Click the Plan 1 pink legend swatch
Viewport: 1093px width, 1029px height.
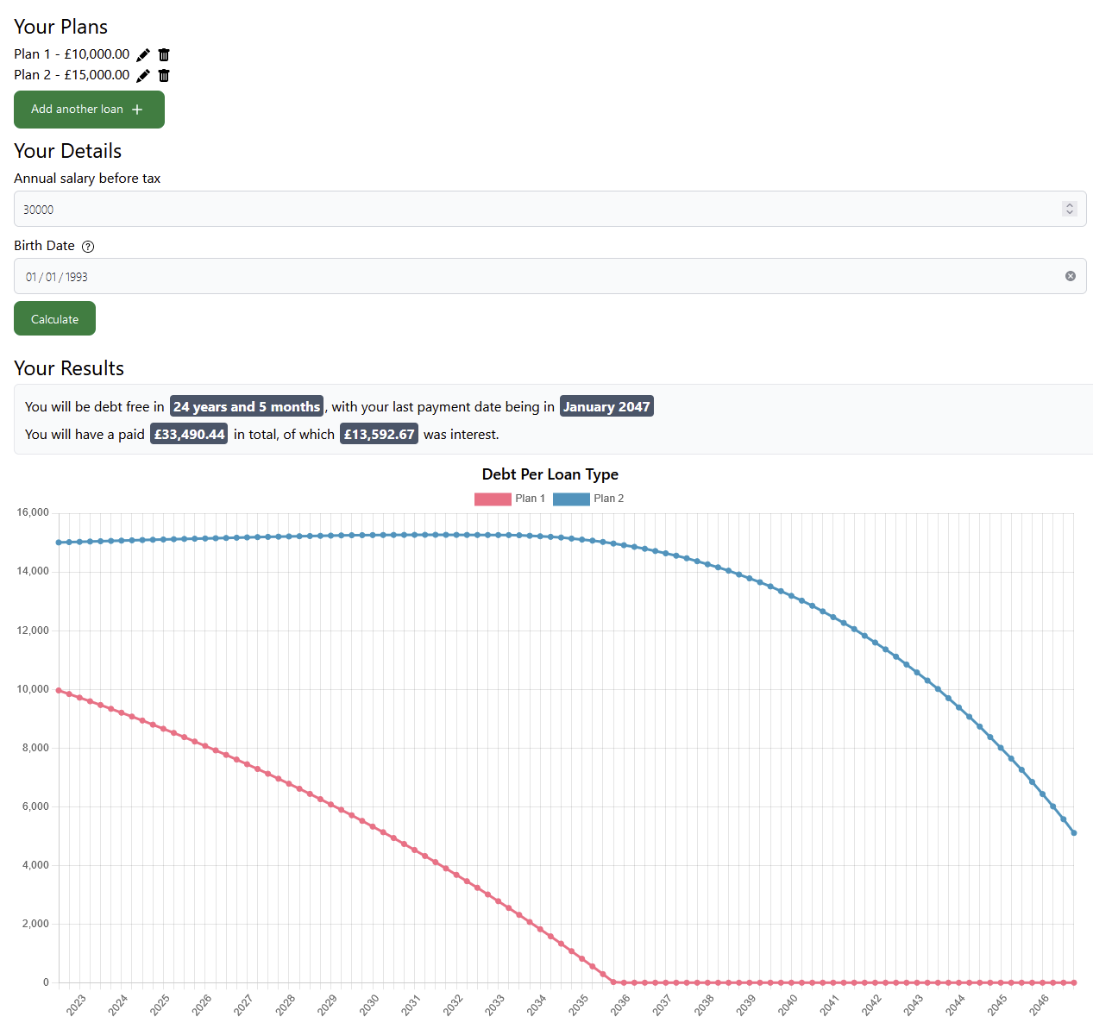click(492, 499)
